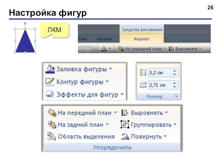Expand the Заливка фигуры dropdown arrow
219x164 pixels.
pyautogui.click(x=111, y=69)
